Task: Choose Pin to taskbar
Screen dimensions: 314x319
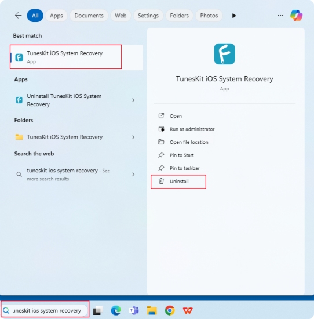Action: (x=185, y=168)
